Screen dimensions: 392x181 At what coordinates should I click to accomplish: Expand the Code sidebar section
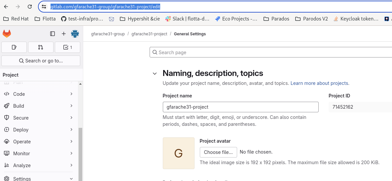pos(38,94)
